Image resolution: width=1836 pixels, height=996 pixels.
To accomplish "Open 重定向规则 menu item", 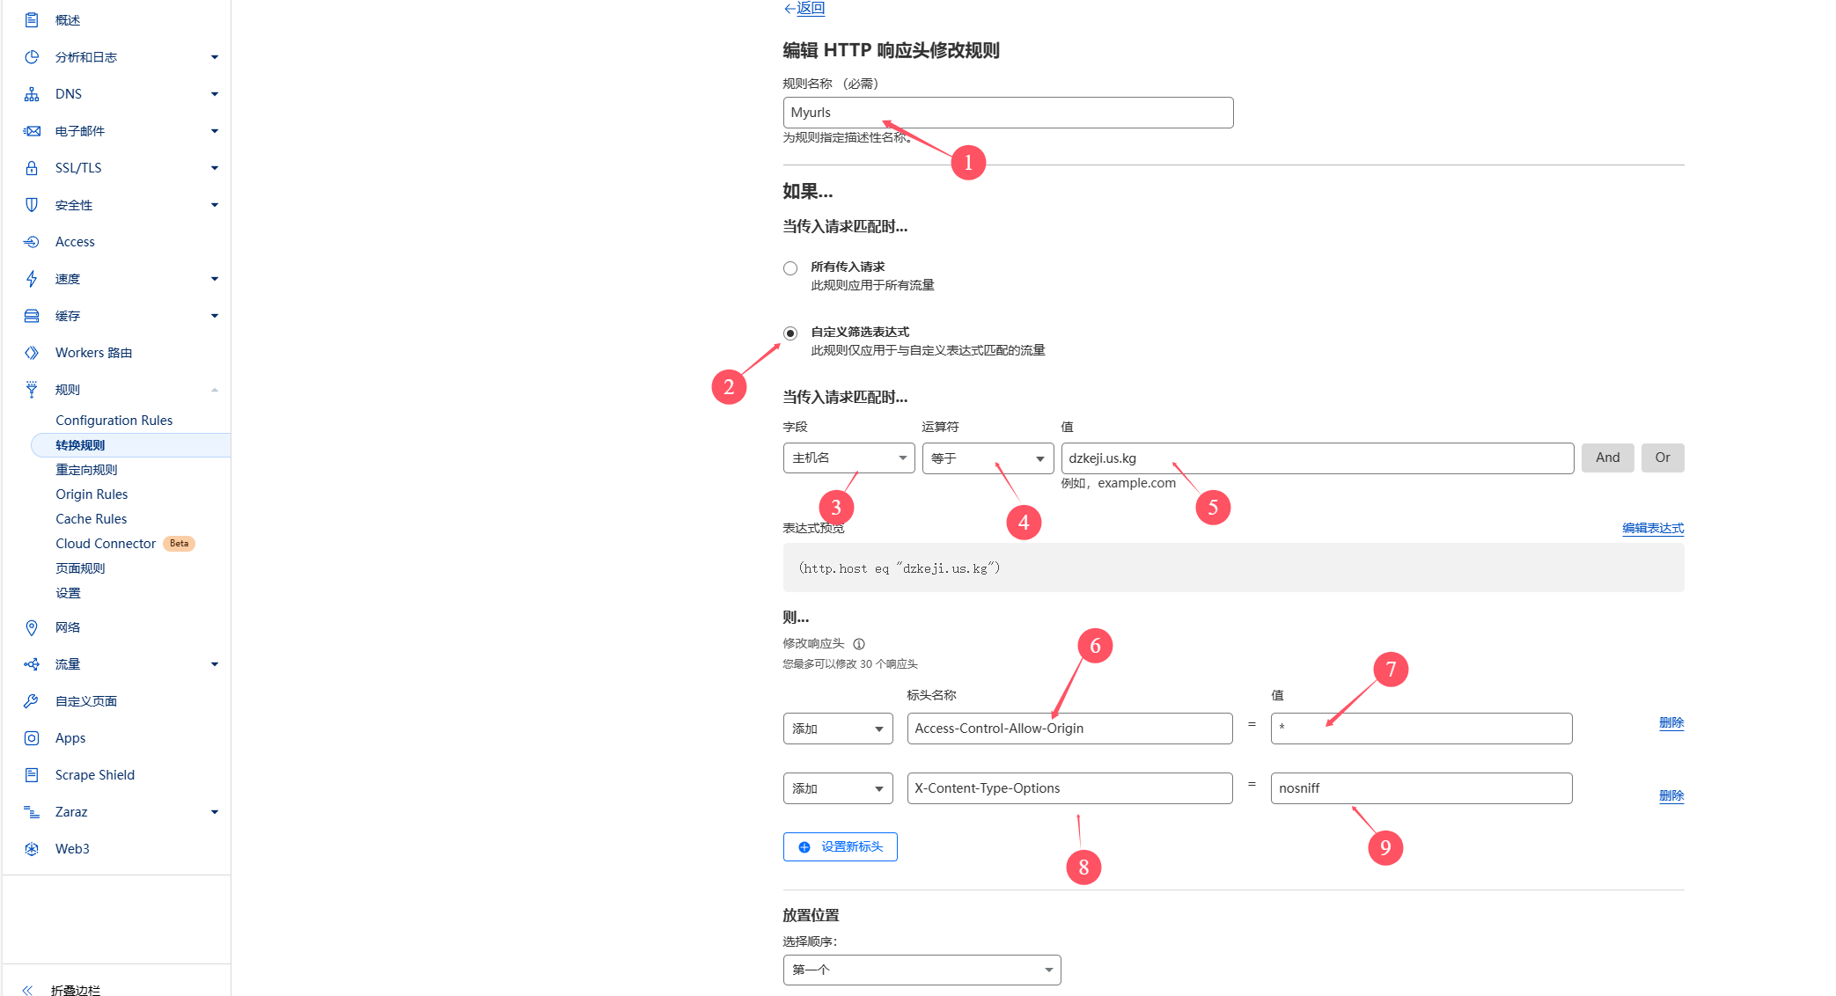I will click(86, 470).
